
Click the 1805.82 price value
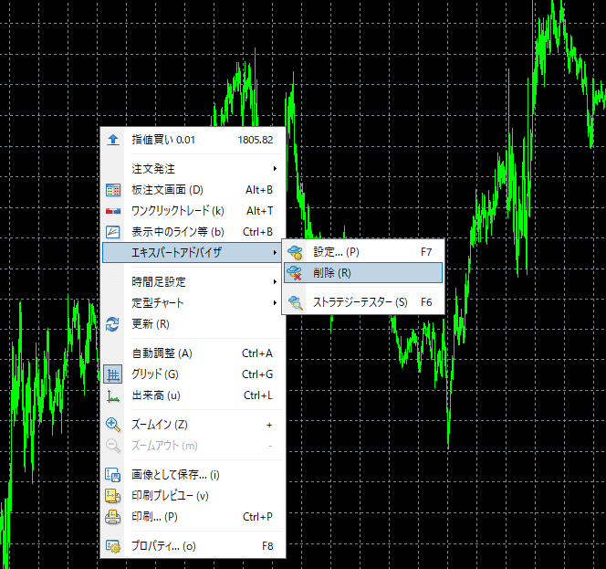255,140
